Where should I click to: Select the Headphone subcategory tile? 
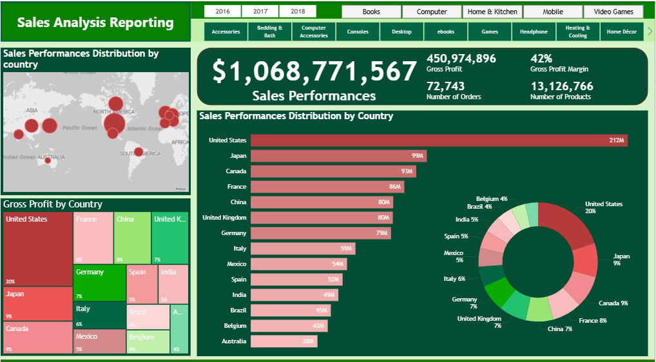[x=534, y=32]
